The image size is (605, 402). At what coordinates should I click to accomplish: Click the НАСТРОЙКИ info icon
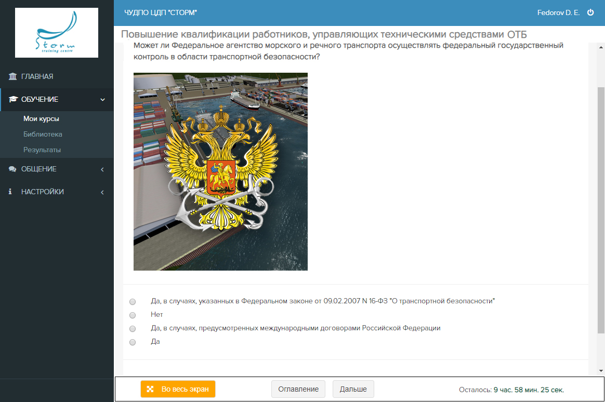[x=10, y=192]
